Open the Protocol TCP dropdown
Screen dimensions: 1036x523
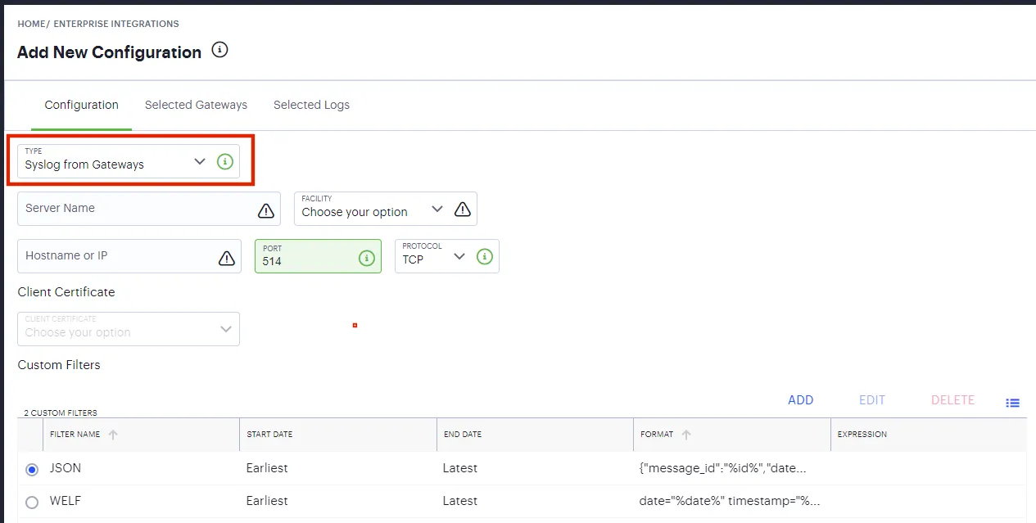click(x=447, y=256)
